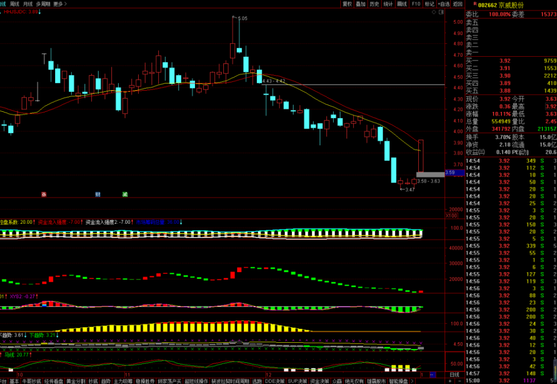Viewport: 557px width, 384px height.
Task: Click the red 涨 event marker
Action: pos(44,194)
